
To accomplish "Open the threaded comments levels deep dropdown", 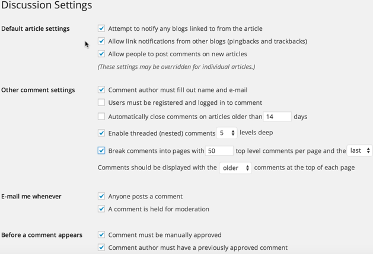I will tap(227, 133).
